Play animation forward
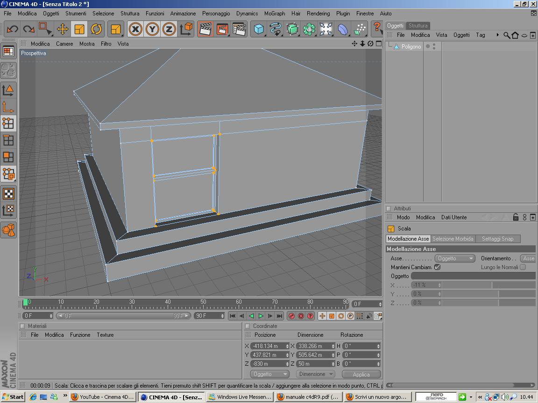The height and width of the screenshot is (403, 538). [x=261, y=316]
